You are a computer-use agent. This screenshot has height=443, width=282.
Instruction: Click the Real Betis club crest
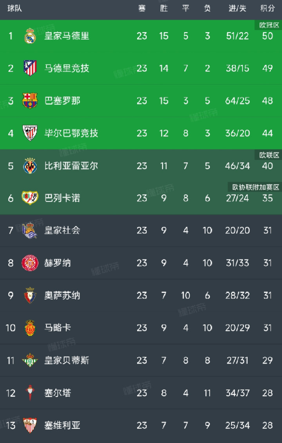(30, 360)
